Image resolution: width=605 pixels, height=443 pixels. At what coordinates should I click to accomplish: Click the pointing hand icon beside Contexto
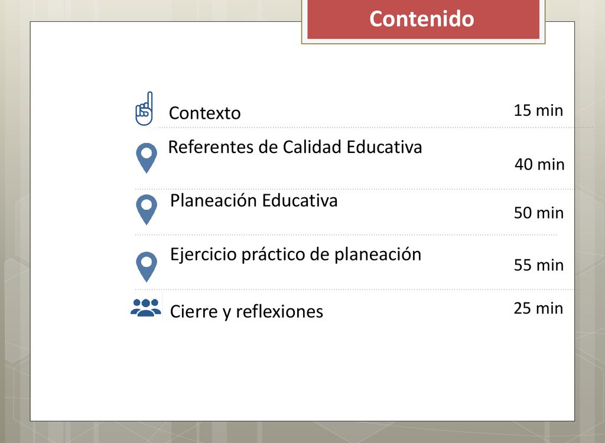coord(144,109)
